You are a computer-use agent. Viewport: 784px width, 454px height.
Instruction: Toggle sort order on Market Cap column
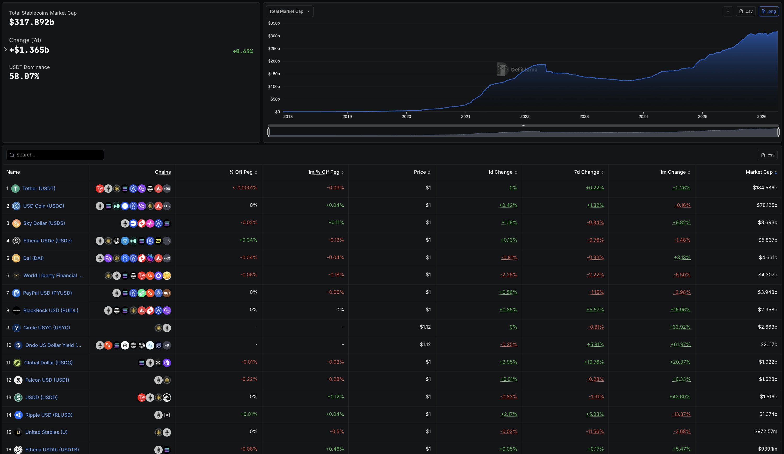coord(776,172)
